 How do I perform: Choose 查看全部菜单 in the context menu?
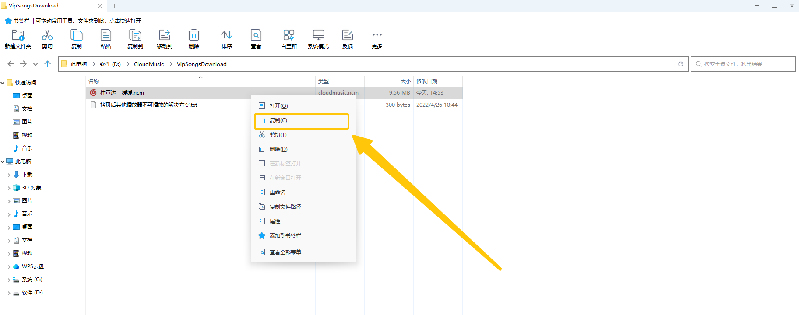304,252
